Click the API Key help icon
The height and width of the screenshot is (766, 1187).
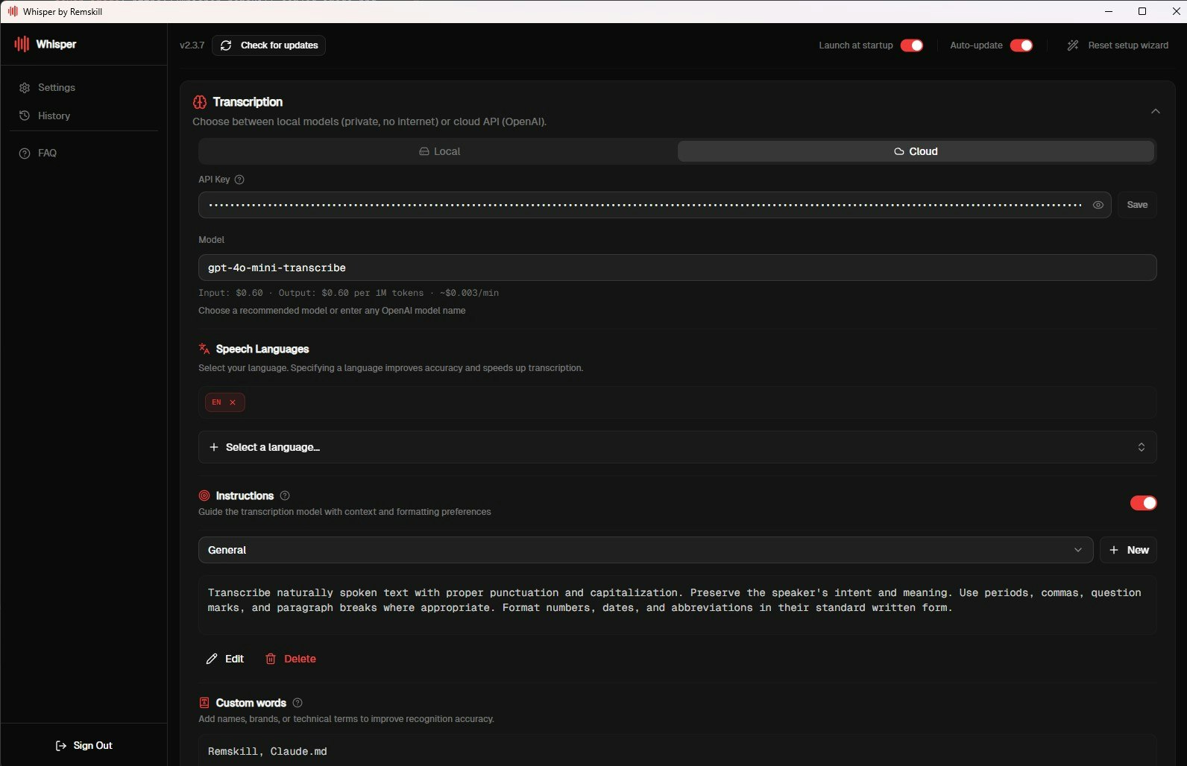239,180
